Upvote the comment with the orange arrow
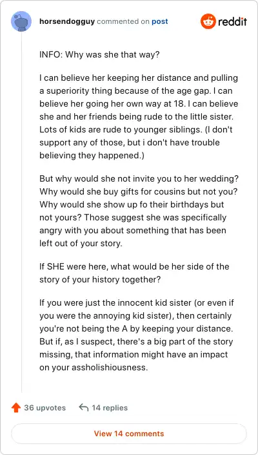Viewport: 258px width, 455px height. point(16,408)
